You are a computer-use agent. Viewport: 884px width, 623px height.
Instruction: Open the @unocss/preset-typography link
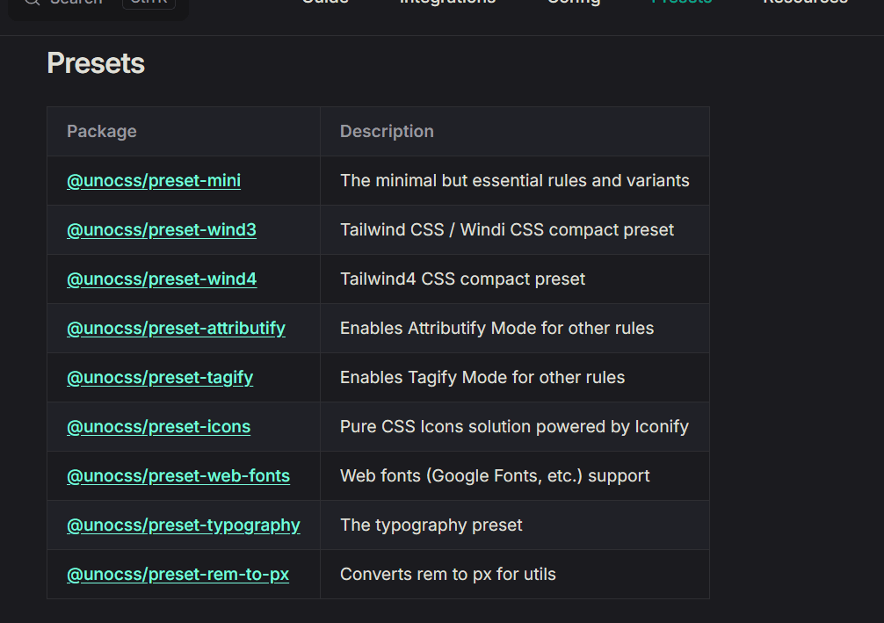point(184,525)
